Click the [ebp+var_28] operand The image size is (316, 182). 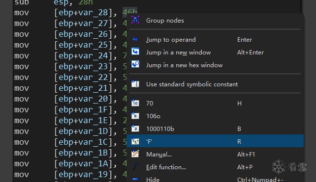click(83, 13)
